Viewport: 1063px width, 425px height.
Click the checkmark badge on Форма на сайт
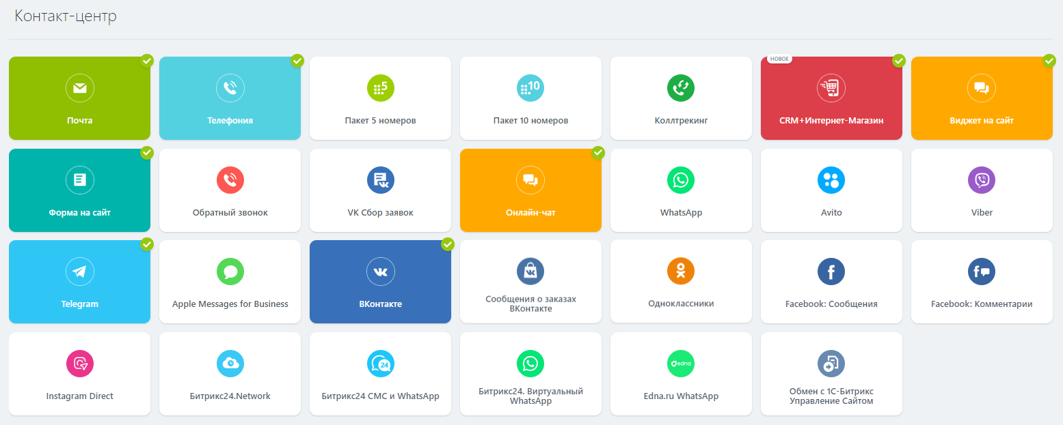click(147, 153)
